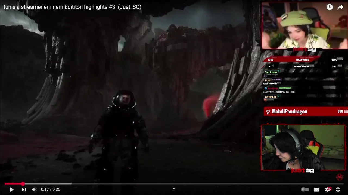Turn on closed captions
Image resolution: width=348 pixels, height=195 pixels.
[x=316, y=190]
